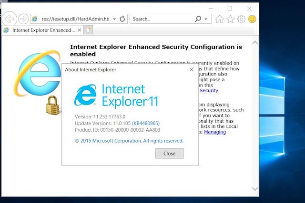Click the Internet Explorer 11 logo in dialog

click(116, 96)
